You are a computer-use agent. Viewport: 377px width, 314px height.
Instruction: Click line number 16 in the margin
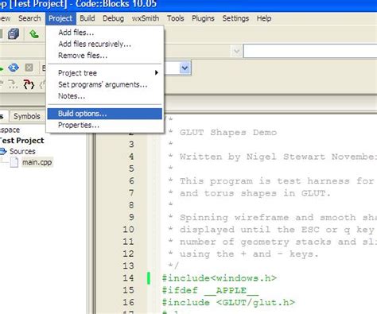pos(128,303)
